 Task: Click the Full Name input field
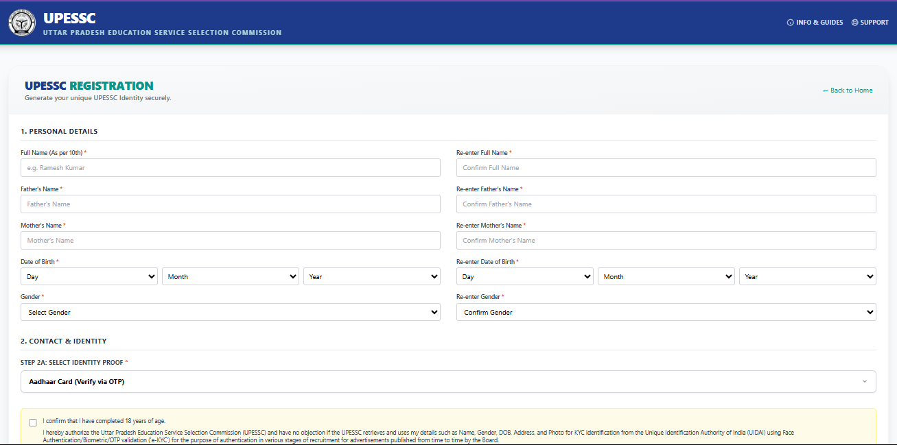[231, 168]
